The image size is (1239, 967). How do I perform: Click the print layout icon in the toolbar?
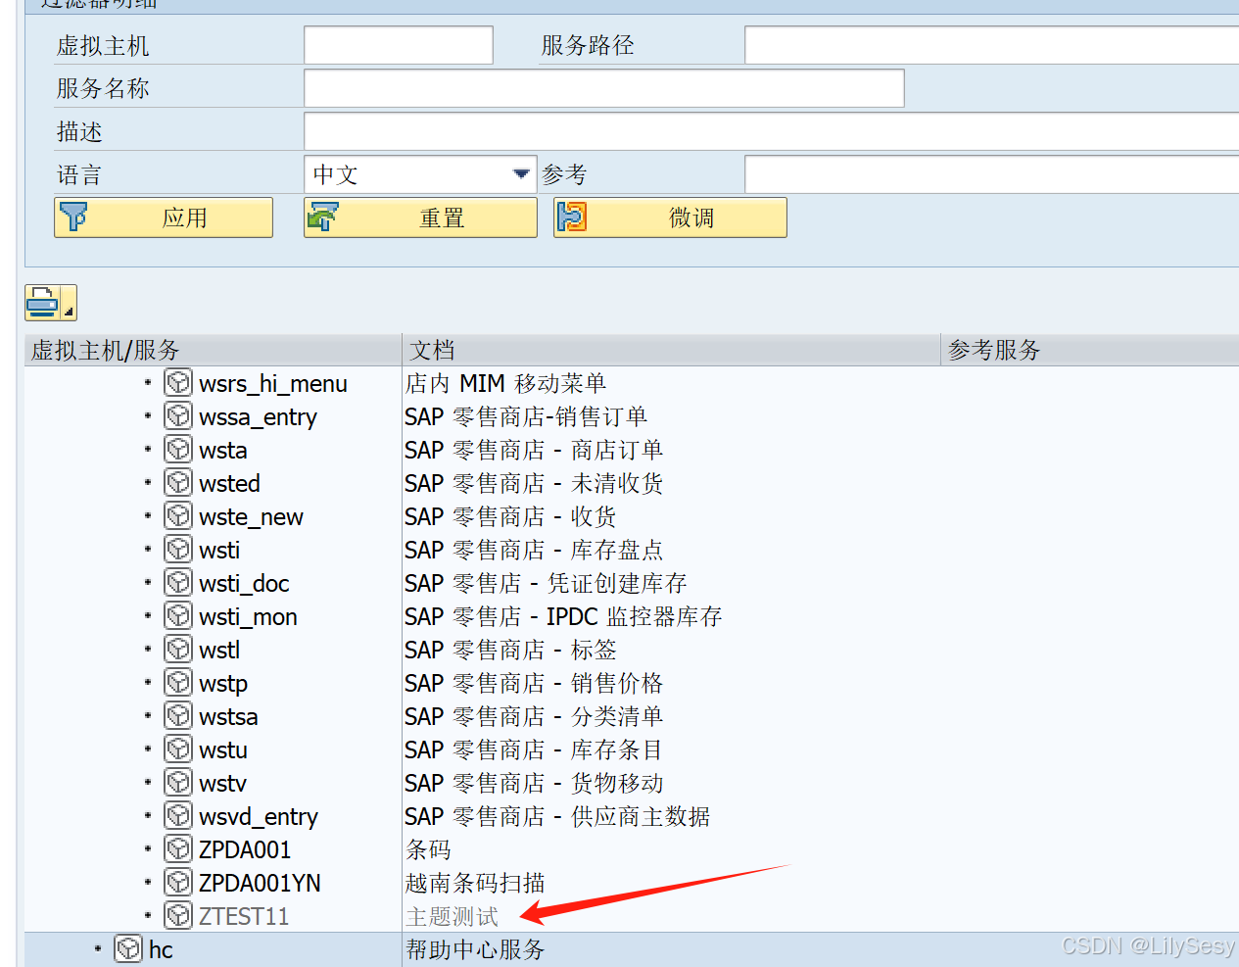point(43,302)
